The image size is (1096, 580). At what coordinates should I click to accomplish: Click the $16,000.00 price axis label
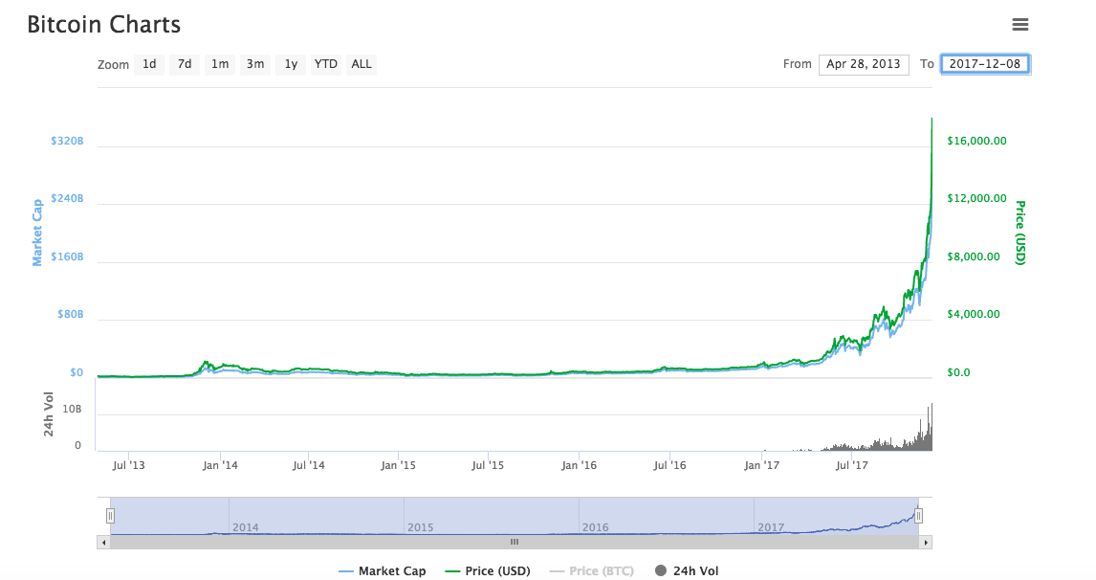point(976,141)
